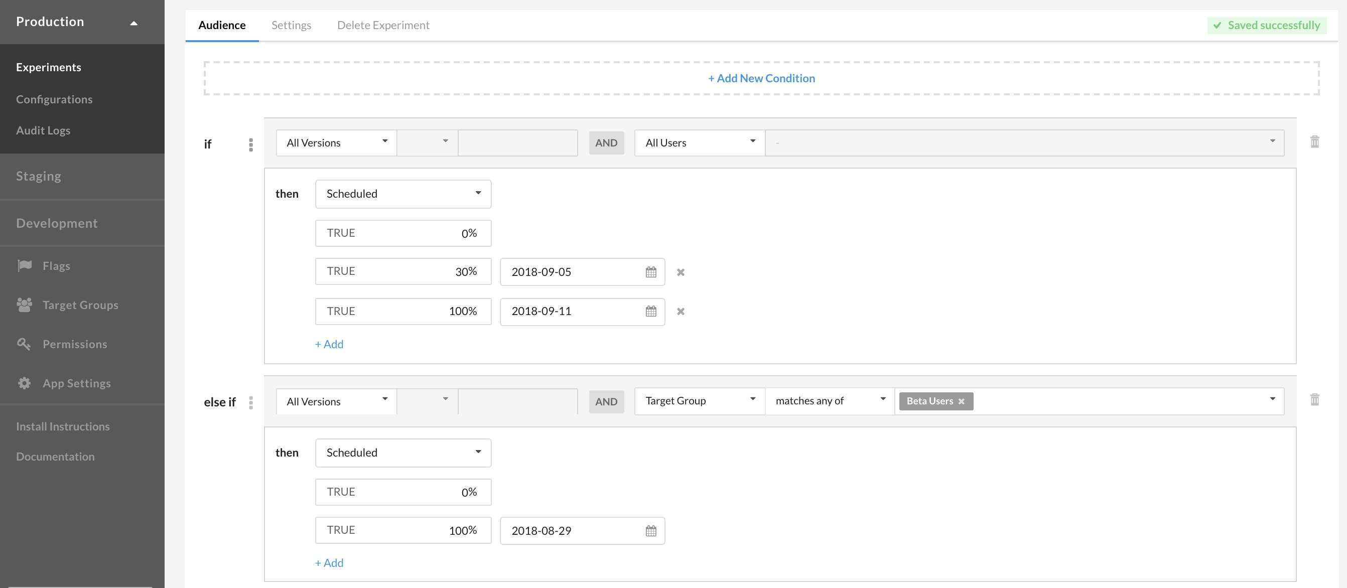Image resolution: width=1347 pixels, height=588 pixels.
Task: Delete the else if condition via trash icon
Action: (1314, 400)
